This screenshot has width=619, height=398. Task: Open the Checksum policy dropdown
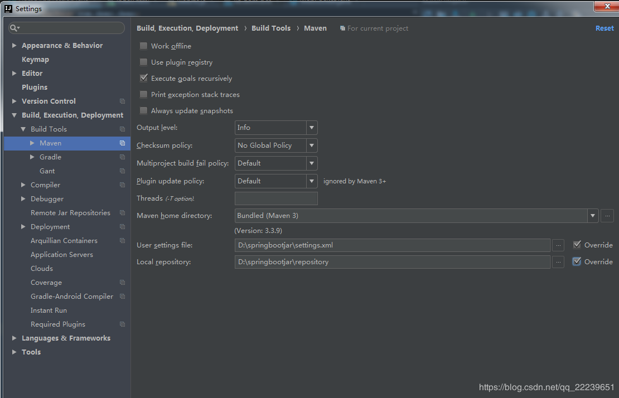tap(276, 145)
